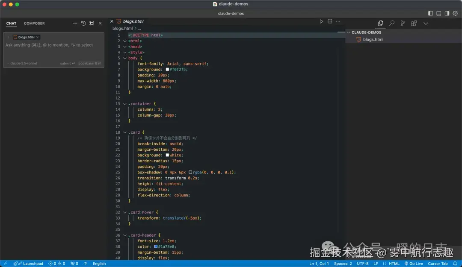
Task: Click Ln 1, Col 1 position indicator
Action: click(319, 264)
